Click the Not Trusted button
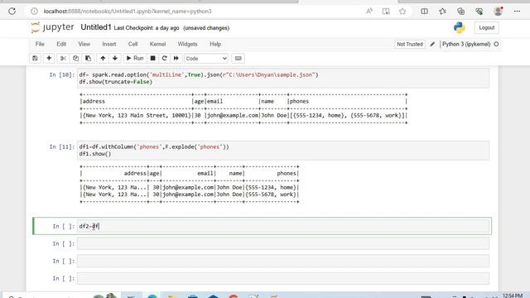Viewport: 530px width, 298px height. pyautogui.click(x=410, y=44)
